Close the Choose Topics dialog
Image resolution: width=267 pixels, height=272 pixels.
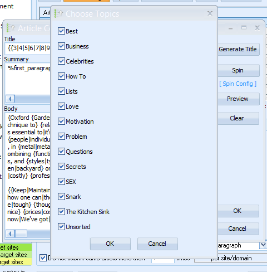[x=210, y=13]
